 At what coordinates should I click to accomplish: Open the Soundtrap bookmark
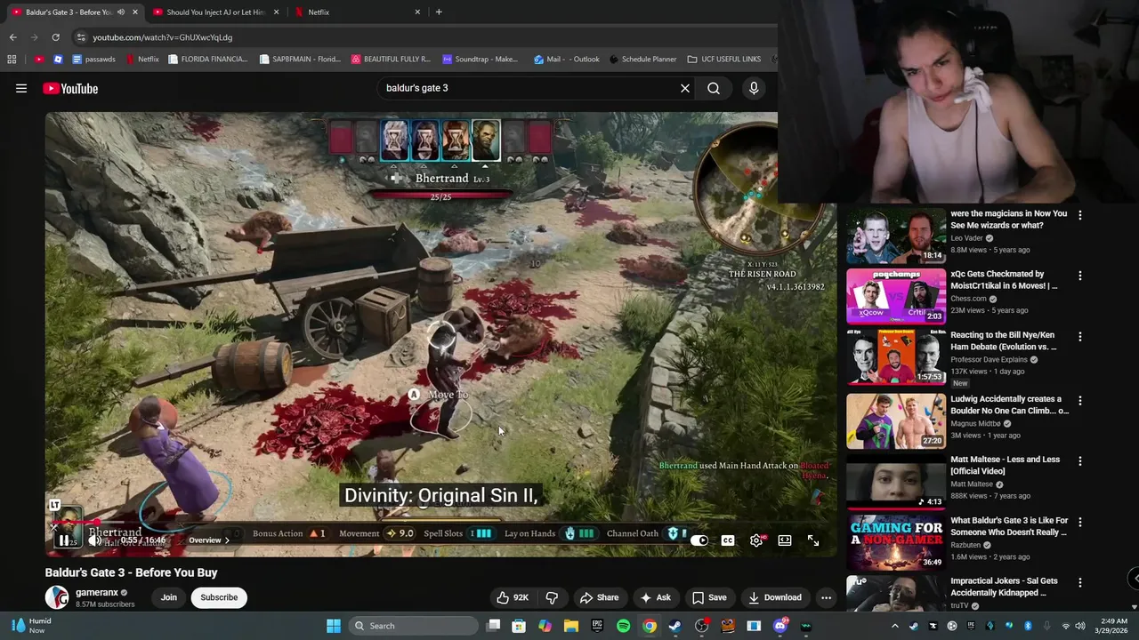[481, 60]
